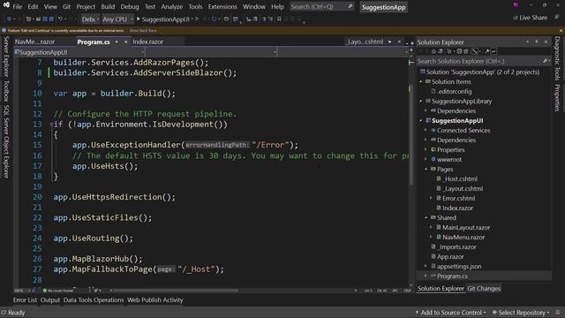Open the Toolbox side tab
Screen dimensions: 565x318
[6, 90]
